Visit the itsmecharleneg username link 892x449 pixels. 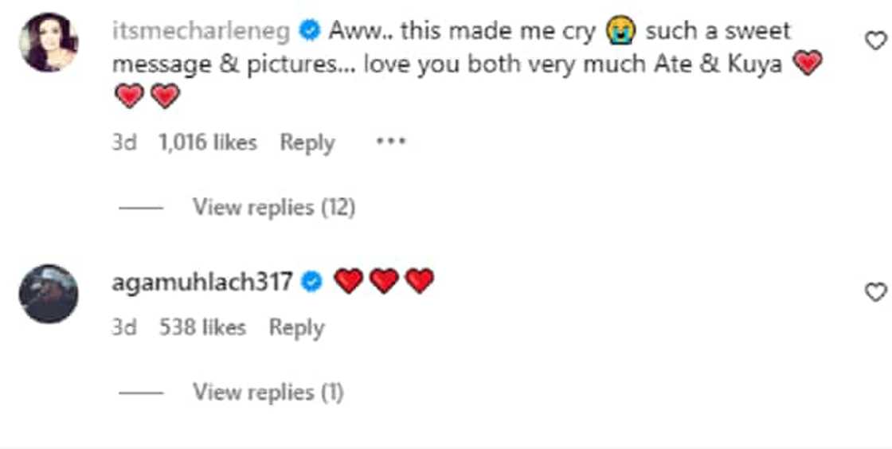[203, 32]
